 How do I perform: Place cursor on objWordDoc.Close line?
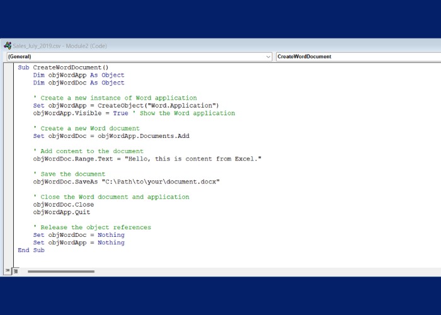click(63, 205)
